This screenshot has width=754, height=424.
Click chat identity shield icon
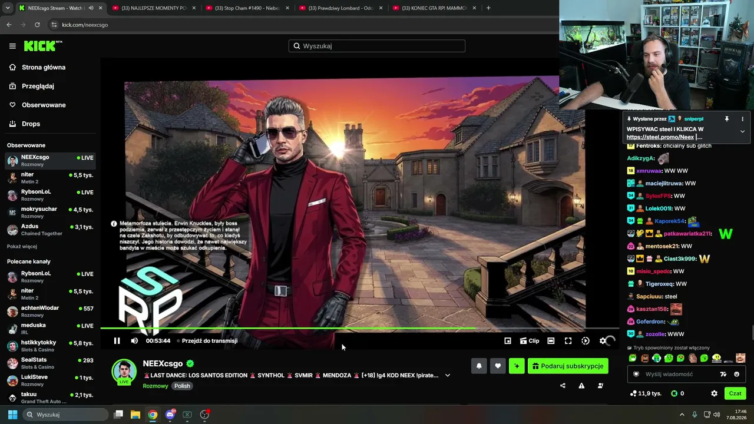point(636,374)
